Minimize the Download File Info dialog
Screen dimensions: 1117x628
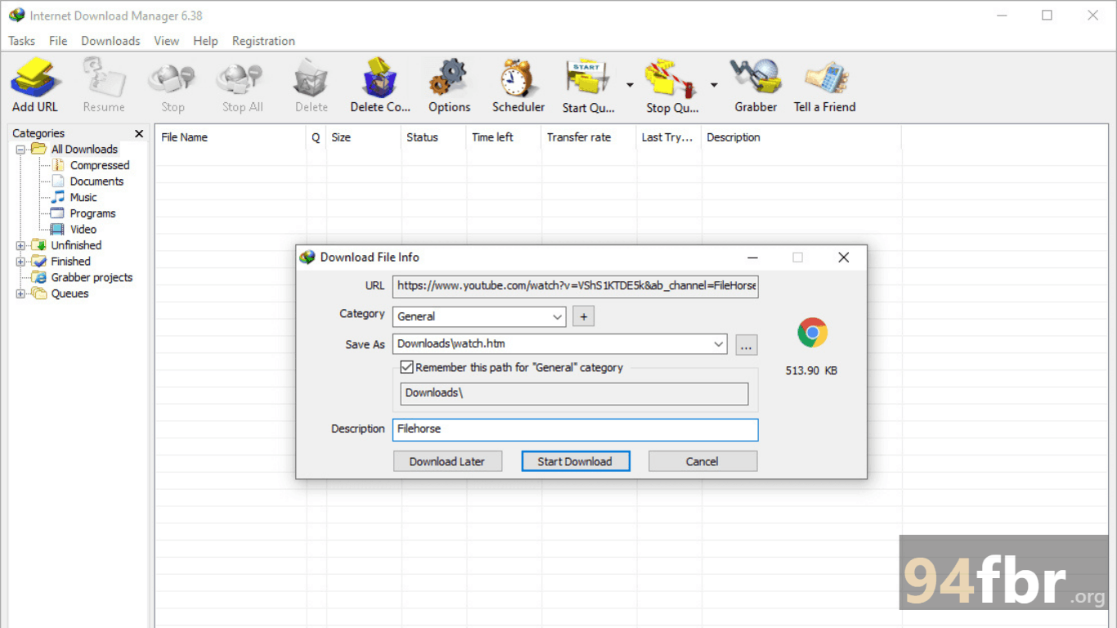tap(751, 258)
